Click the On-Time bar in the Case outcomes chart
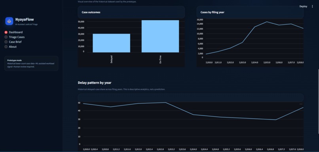Image resolution: width=319 pixels, height=152 pixels. 160,37
